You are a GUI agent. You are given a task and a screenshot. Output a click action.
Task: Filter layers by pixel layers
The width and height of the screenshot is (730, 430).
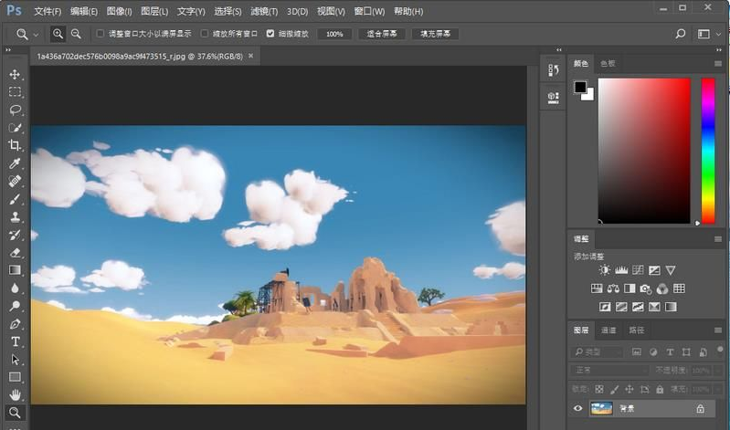point(637,352)
